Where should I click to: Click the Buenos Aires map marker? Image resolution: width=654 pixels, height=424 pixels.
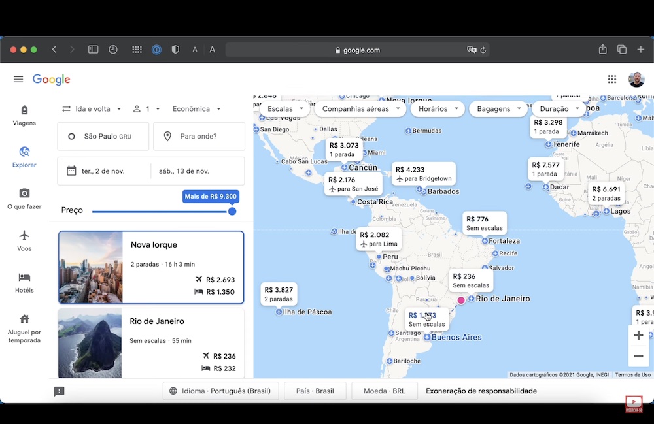pos(427,337)
